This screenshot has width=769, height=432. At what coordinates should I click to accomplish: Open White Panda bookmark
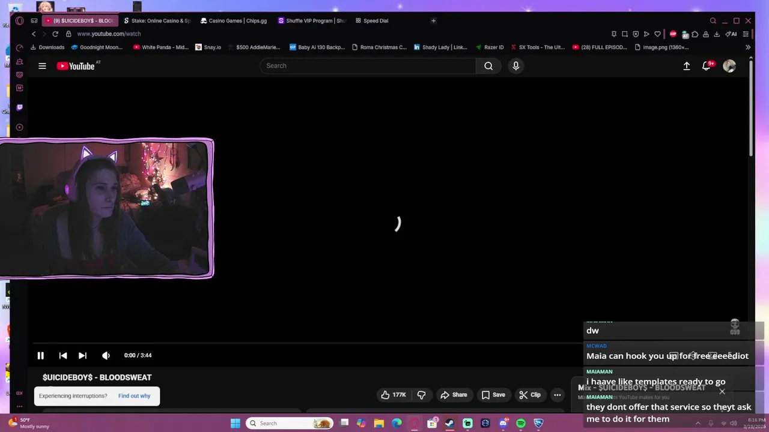coord(161,47)
